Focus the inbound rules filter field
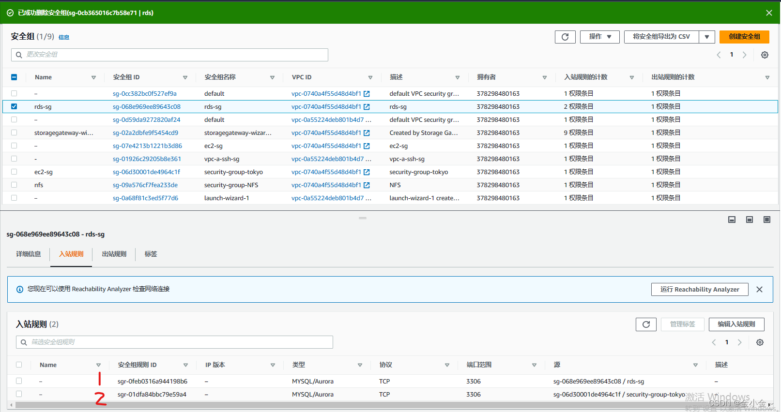The width and height of the screenshot is (781, 412). coord(174,342)
